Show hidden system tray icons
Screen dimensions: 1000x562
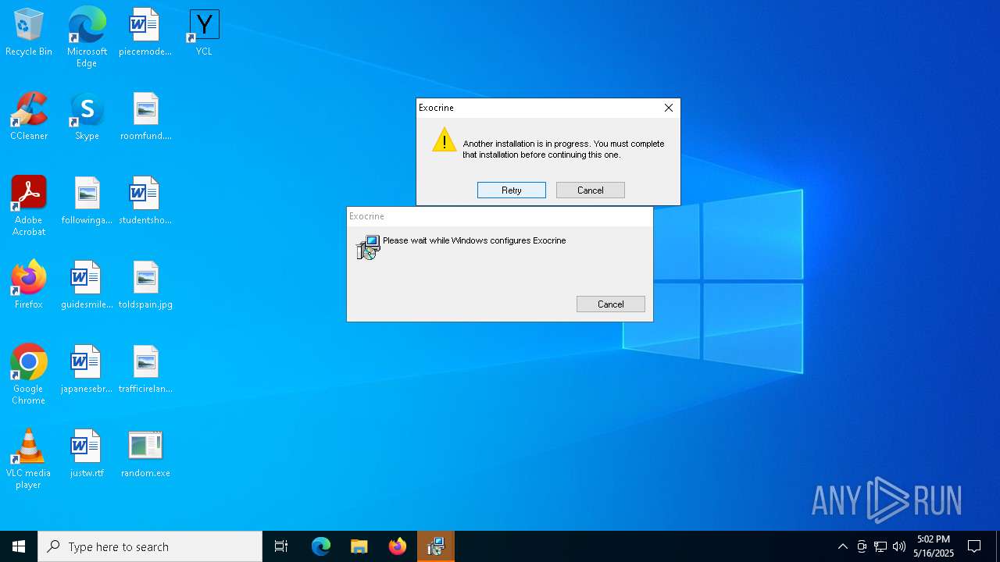click(842, 546)
